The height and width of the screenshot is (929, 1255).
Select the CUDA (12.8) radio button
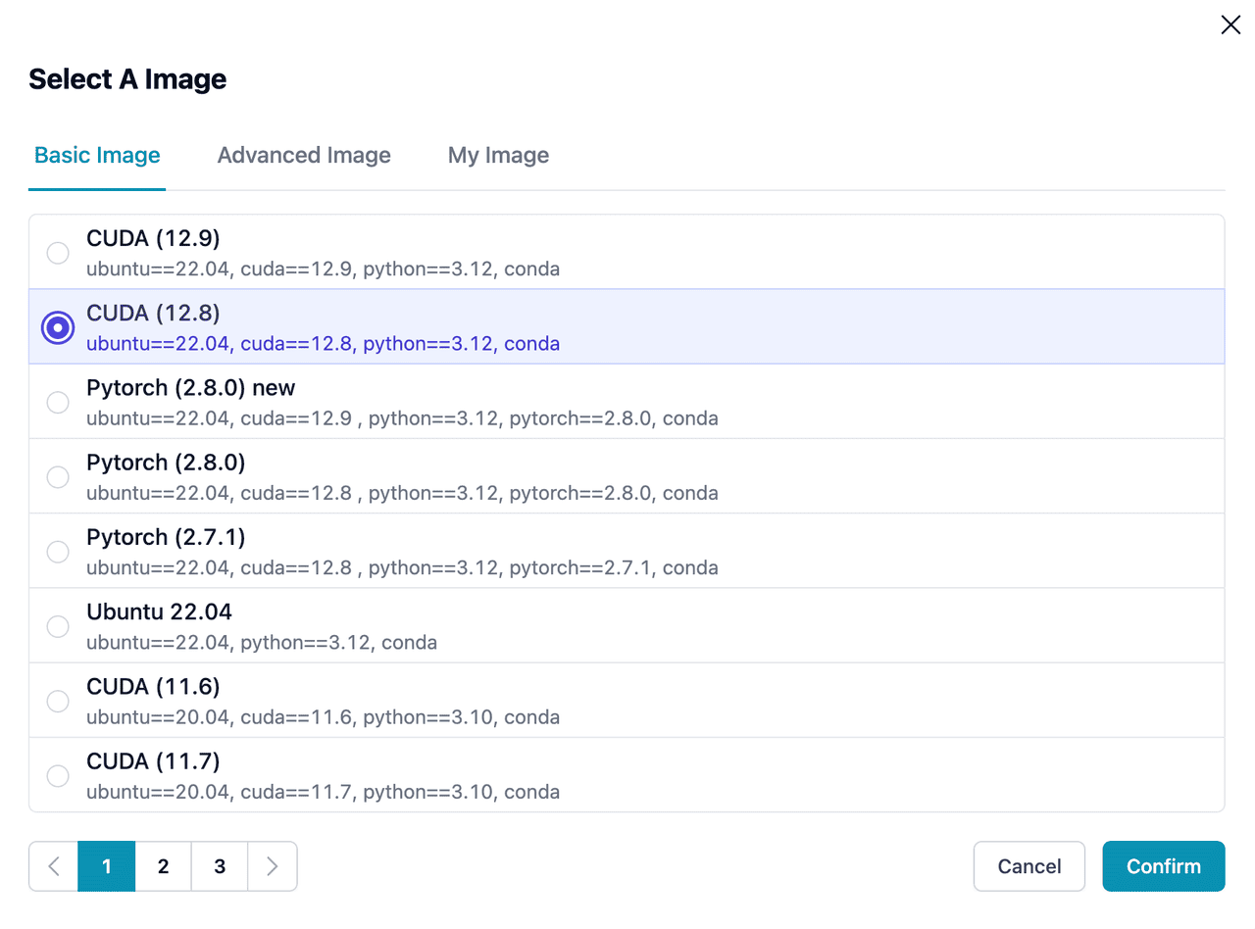pos(58,327)
